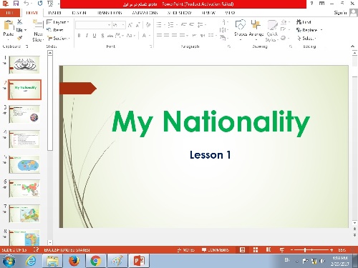Toggle Bold formatting
This screenshot has height=268, width=358.
coord(79,36)
